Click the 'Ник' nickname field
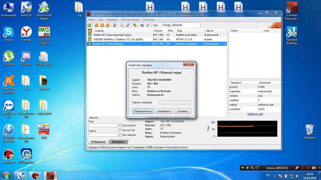Screen dimensions: 321x180 tap(181, 25)
